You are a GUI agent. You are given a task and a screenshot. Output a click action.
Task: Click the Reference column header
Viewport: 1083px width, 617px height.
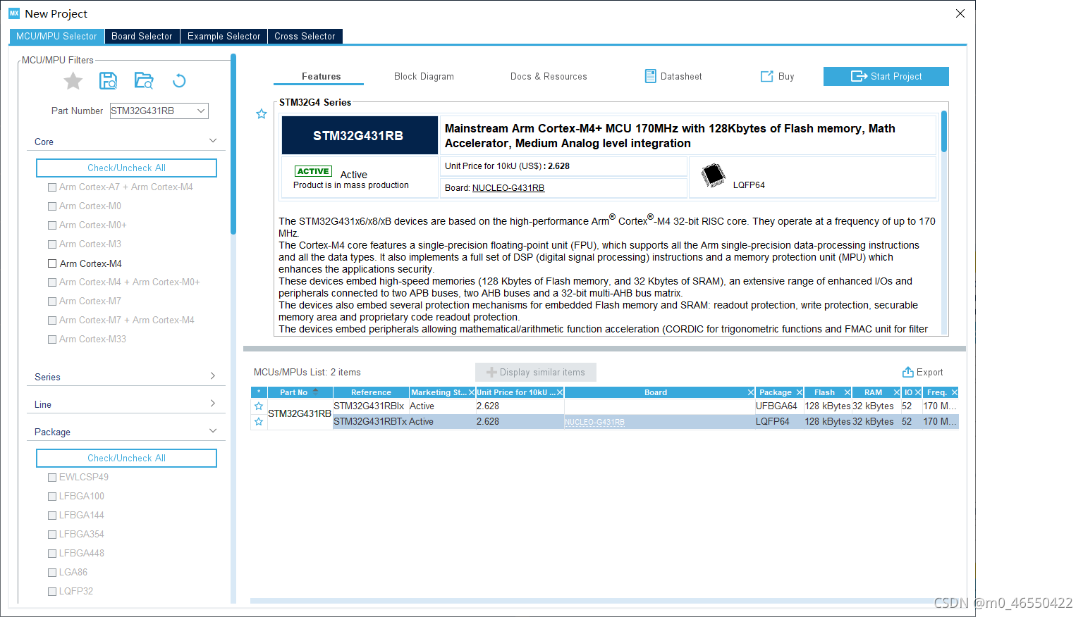click(371, 392)
